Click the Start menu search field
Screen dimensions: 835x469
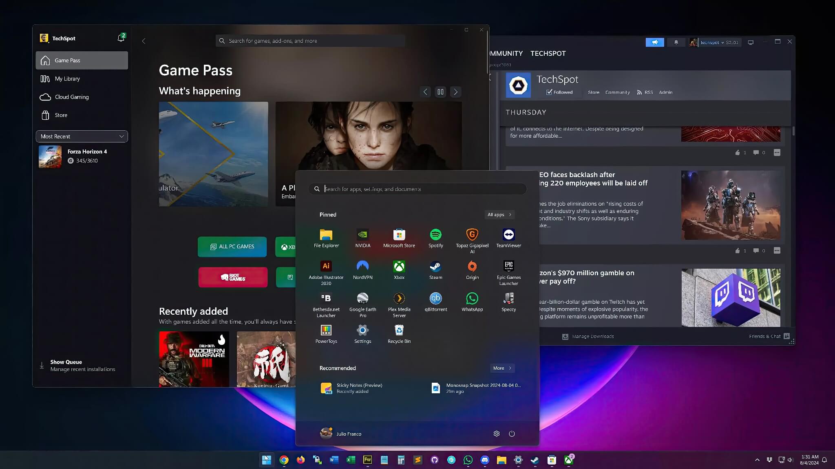point(417,188)
